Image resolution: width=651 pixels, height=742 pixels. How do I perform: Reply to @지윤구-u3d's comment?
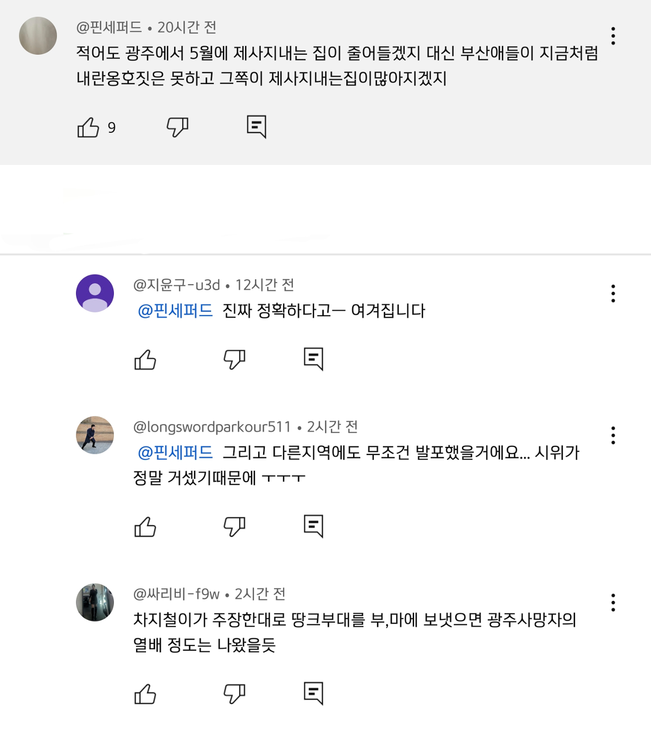(314, 359)
